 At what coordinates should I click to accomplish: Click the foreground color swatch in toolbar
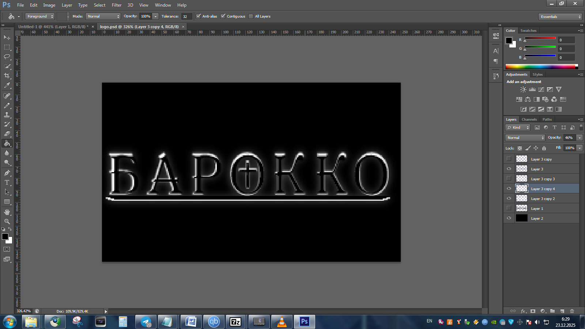[x=5, y=237]
